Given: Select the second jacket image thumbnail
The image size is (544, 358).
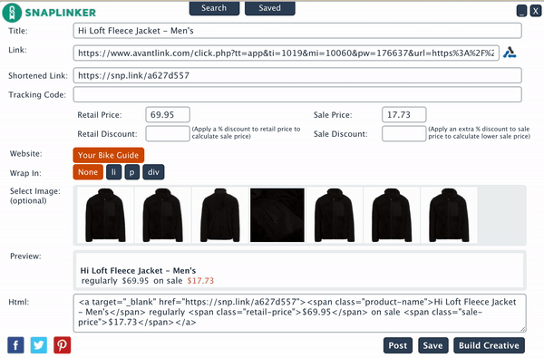Looking at the screenshot, I should [162, 215].
